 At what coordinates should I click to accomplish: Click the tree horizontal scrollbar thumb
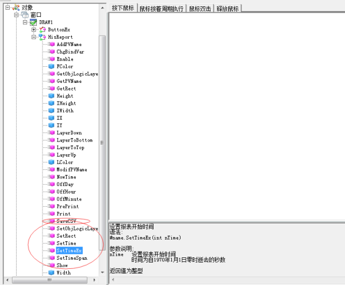[x=49, y=280]
